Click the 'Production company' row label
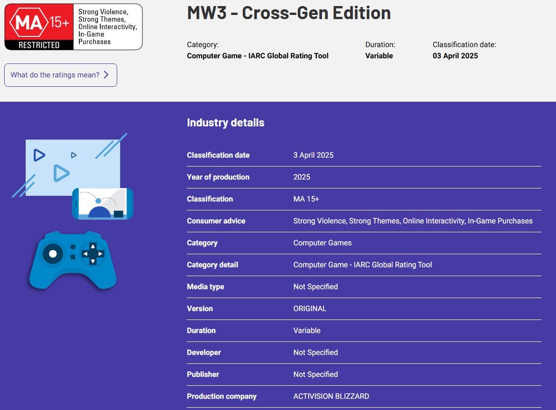 (x=222, y=396)
